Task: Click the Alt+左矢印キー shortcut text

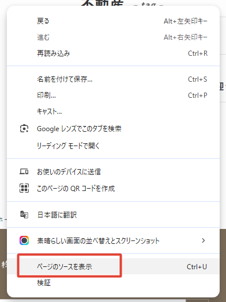Action: (186, 21)
